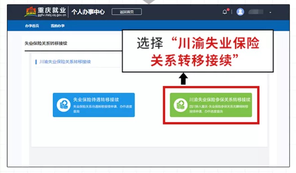This screenshot has height=173, width=296.
Task: Click the coin icon on blue card
Action: point(64,105)
